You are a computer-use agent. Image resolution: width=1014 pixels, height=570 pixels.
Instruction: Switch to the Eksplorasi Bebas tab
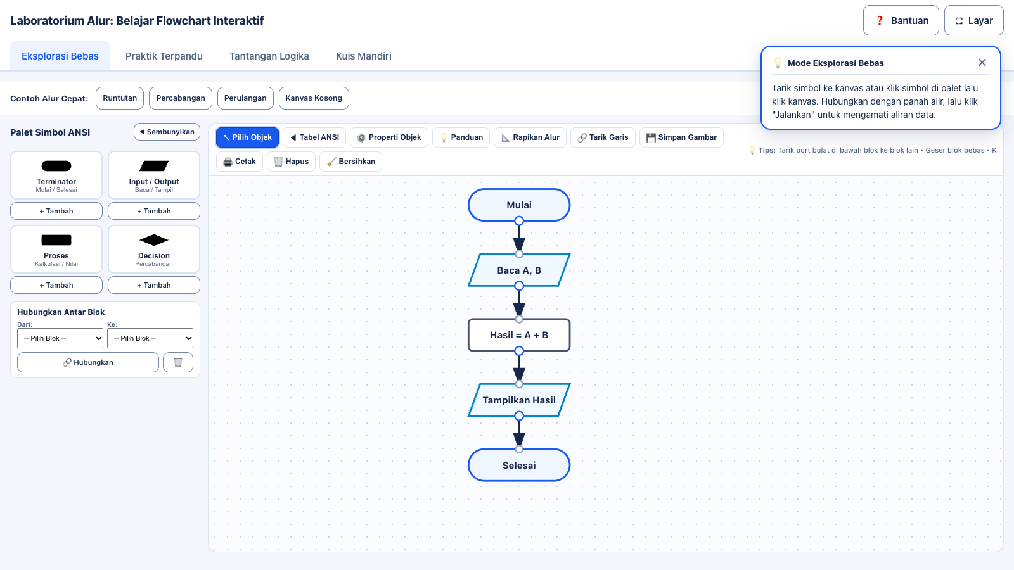(x=60, y=56)
